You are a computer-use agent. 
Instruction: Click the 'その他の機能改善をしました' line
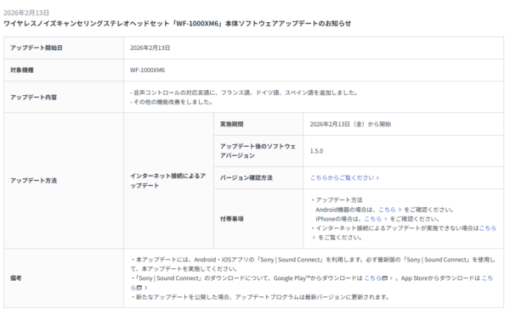tap(172, 102)
